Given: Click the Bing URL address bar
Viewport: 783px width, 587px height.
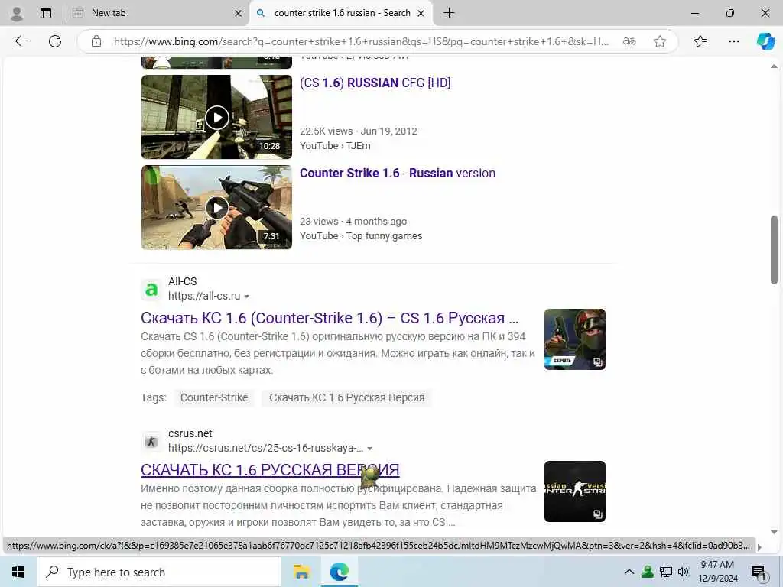Looking at the screenshot, I should coord(361,41).
